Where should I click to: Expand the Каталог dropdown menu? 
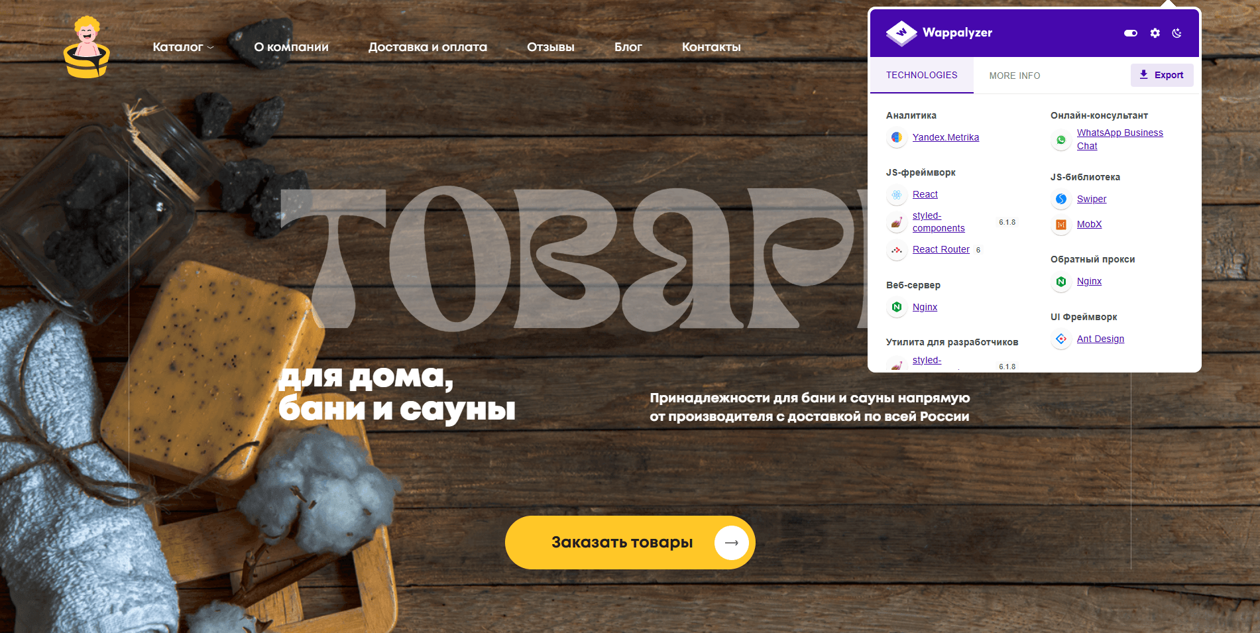pos(183,47)
